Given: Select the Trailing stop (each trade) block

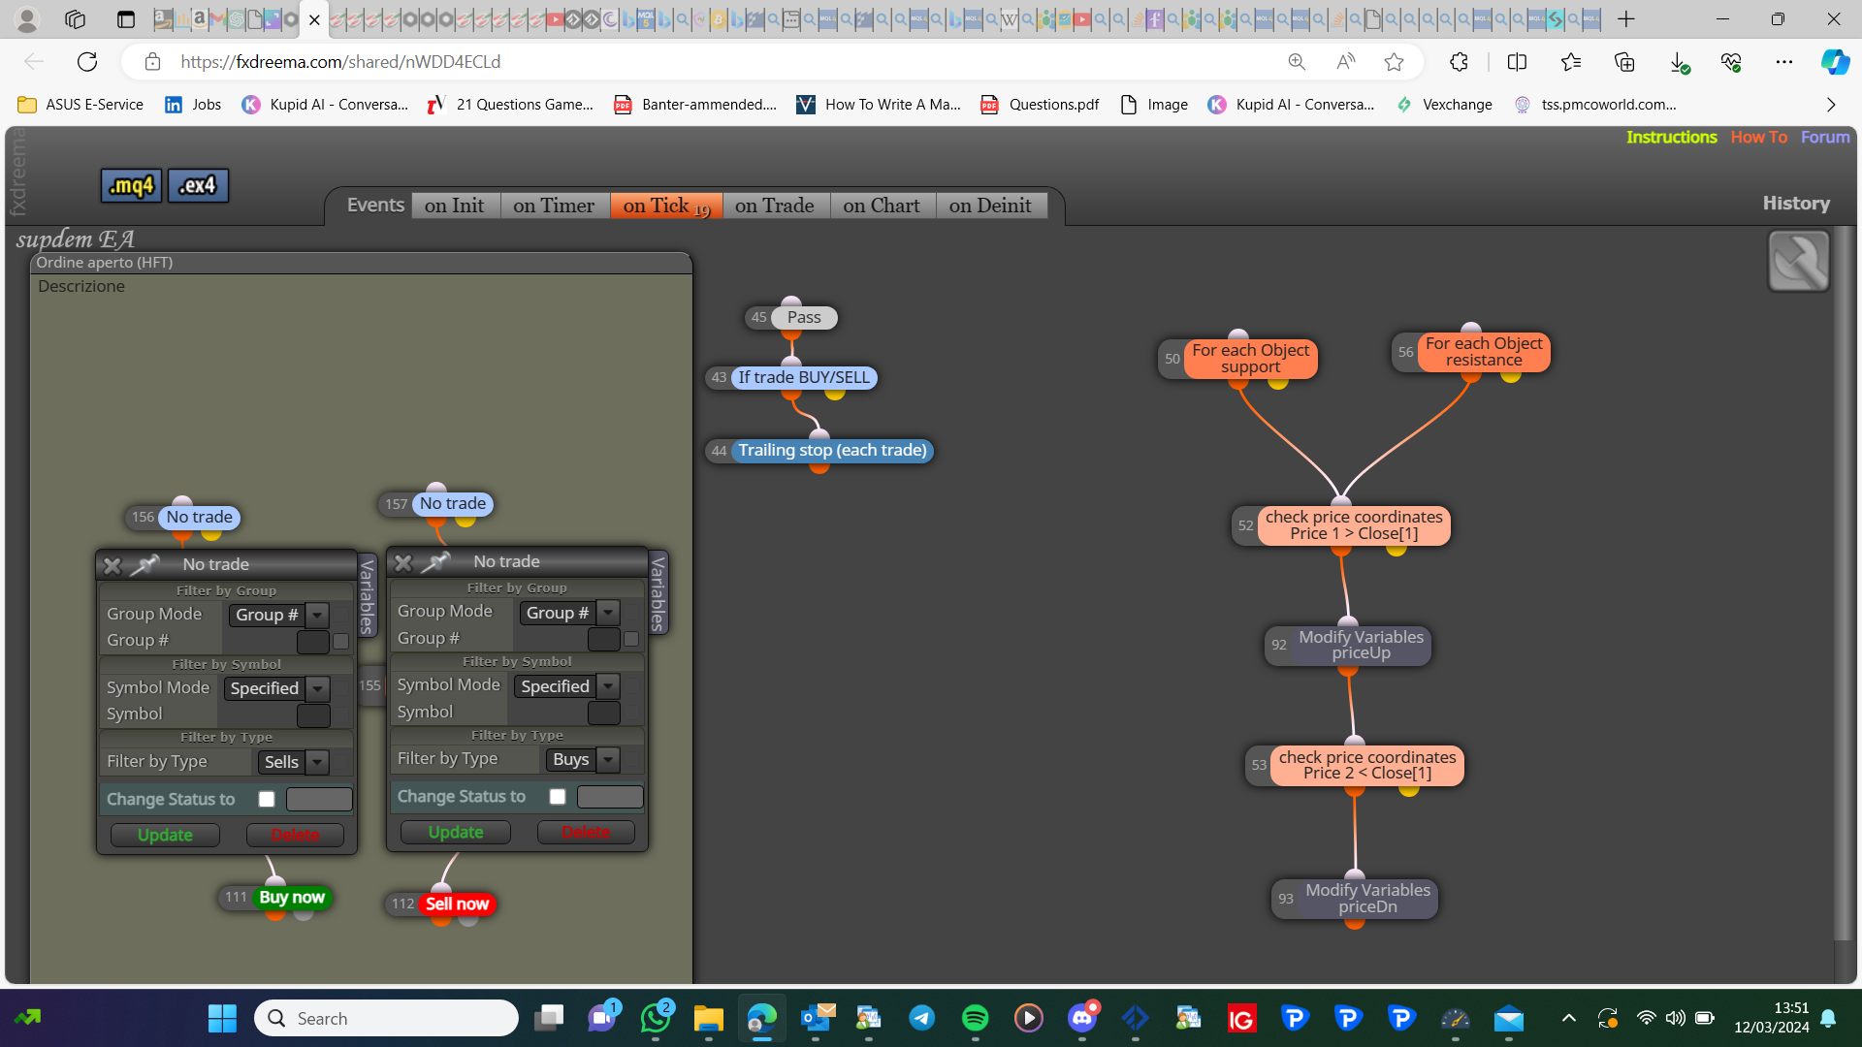Looking at the screenshot, I should click(832, 451).
